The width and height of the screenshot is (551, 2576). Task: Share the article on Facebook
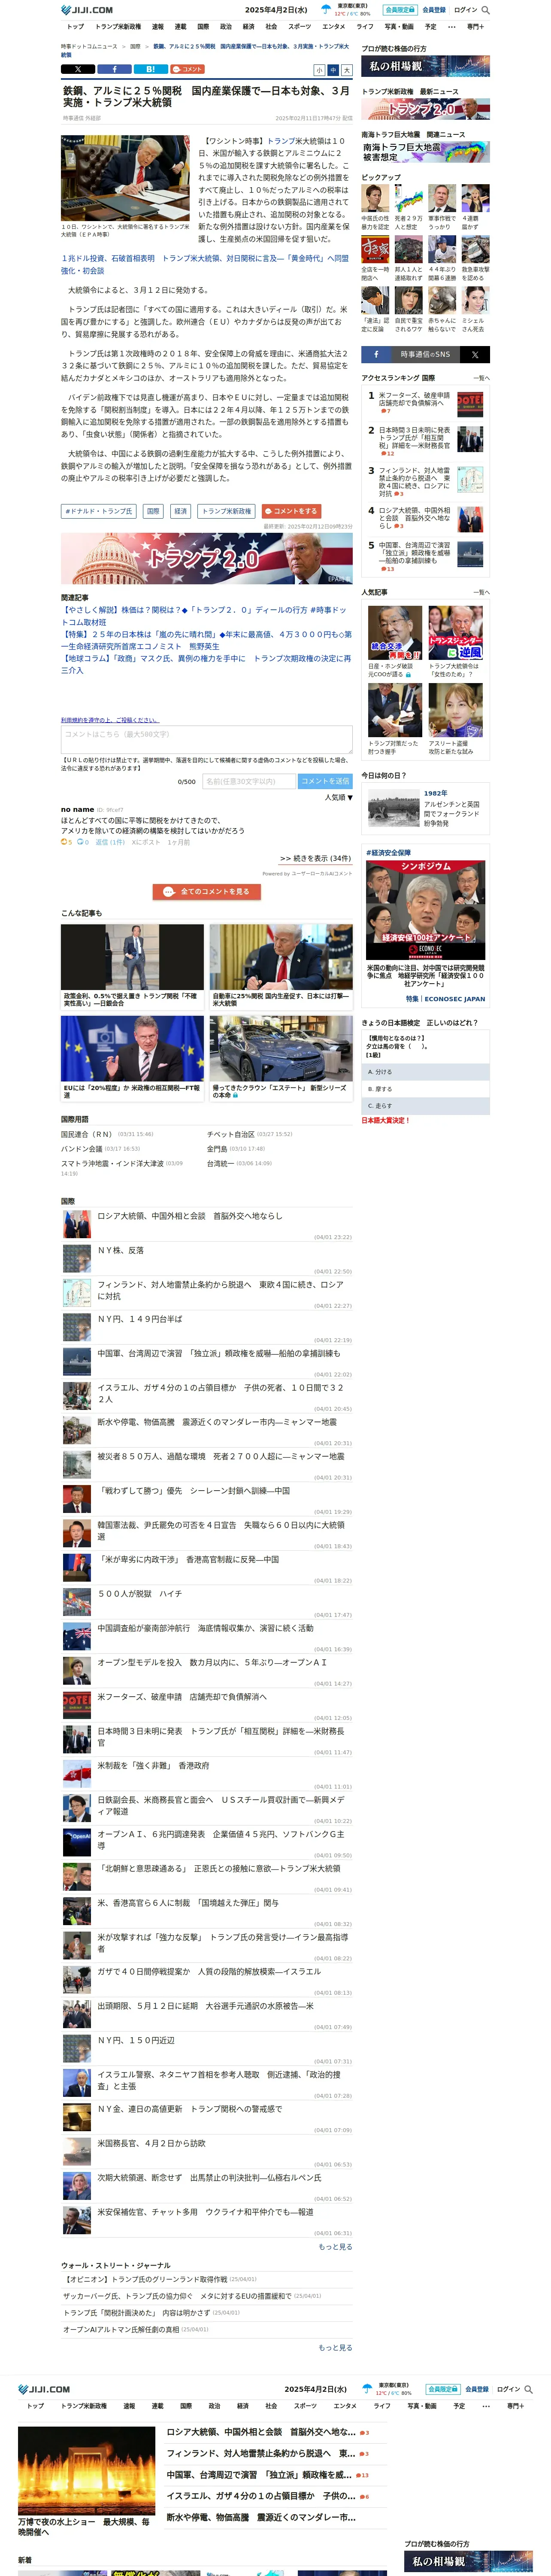pyautogui.click(x=114, y=69)
